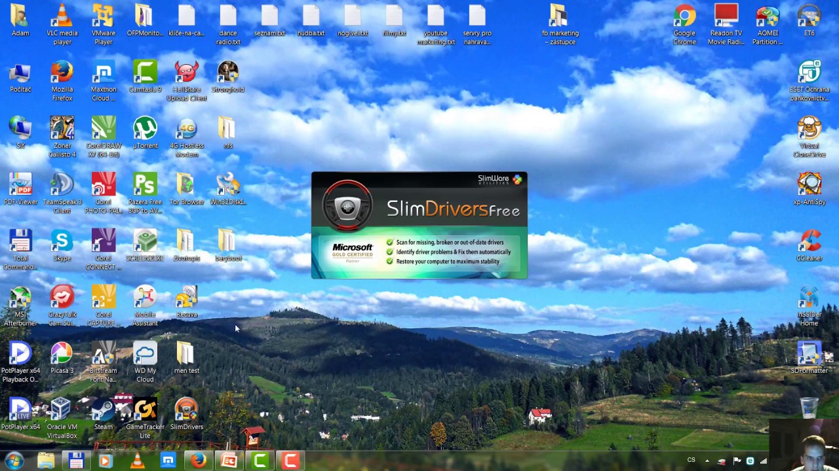The image size is (839, 471).
Task: Open Maxthon Cloud browser desktop shortcut
Action: (104, 81)
